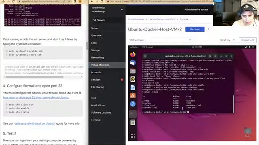259x145 pixels.
Task: Click the '4. Configure firewall and open port 22' heading
Action: (x=32, y=86)
